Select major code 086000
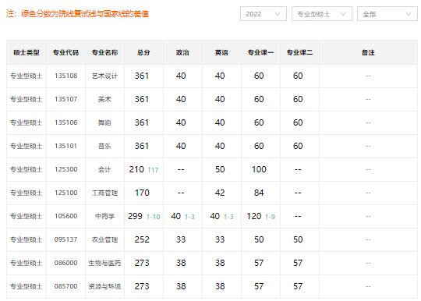This screenshot has height=301, width=421. pyautogui.click(x=65, y=263)
